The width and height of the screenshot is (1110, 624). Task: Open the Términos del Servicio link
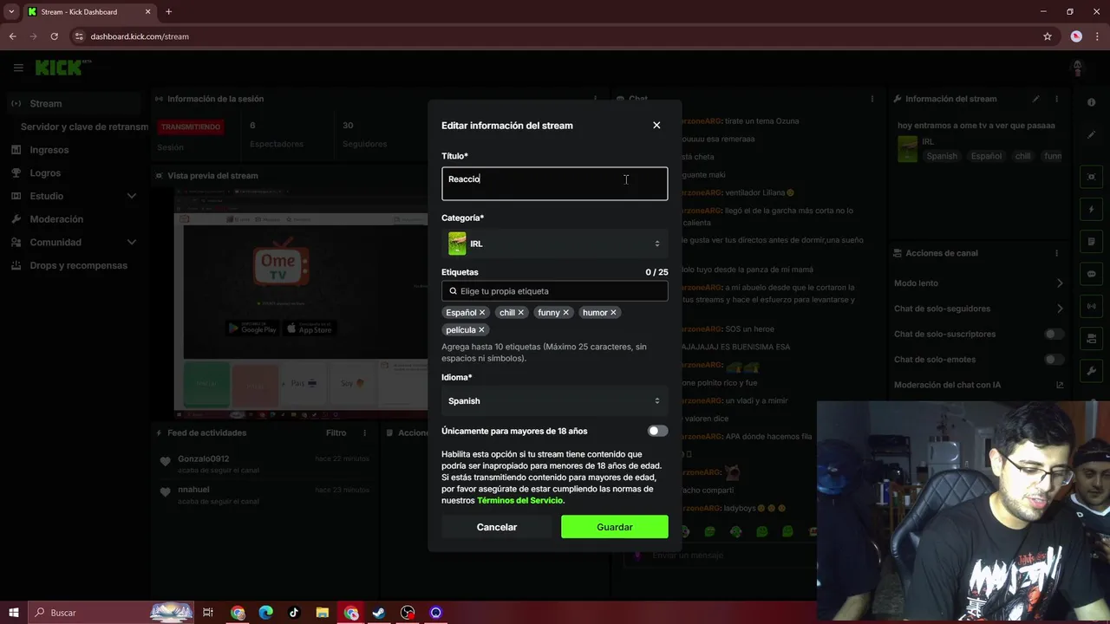point(519,500)
